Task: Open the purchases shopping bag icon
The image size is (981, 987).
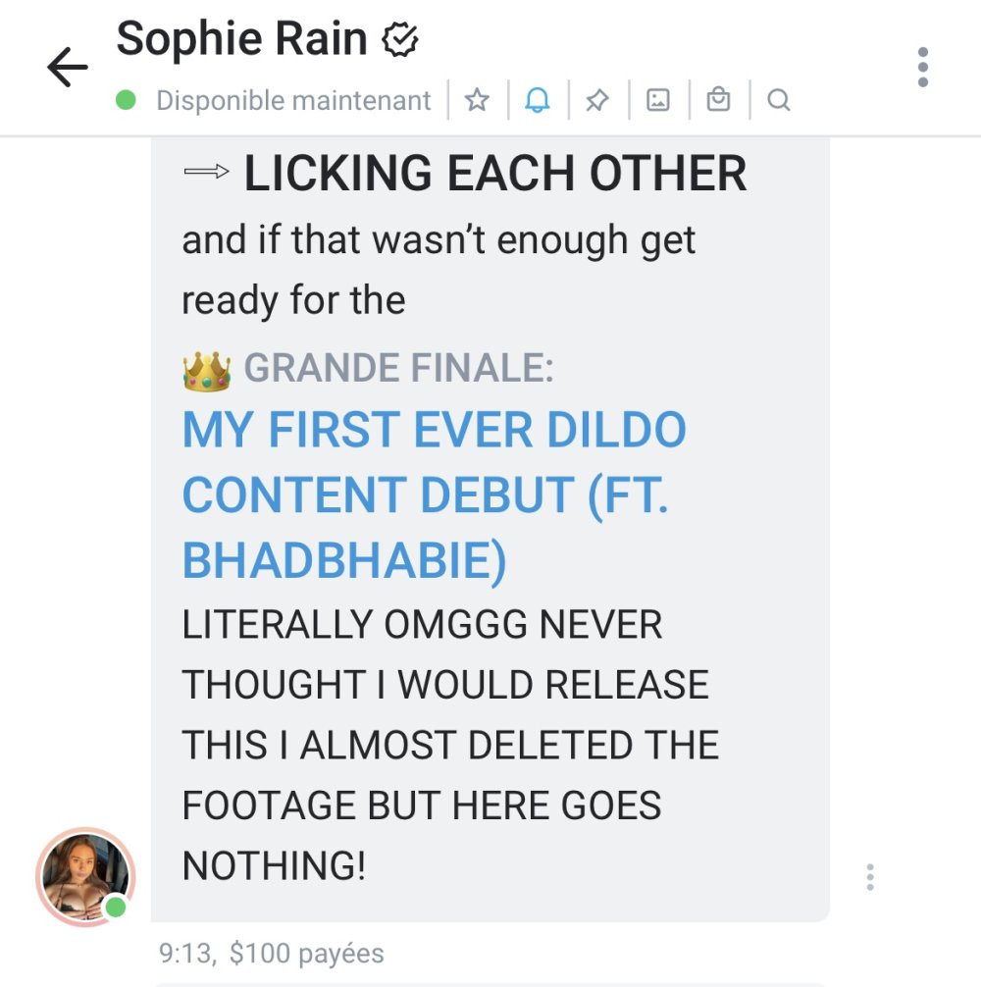Action: (718, 99)
